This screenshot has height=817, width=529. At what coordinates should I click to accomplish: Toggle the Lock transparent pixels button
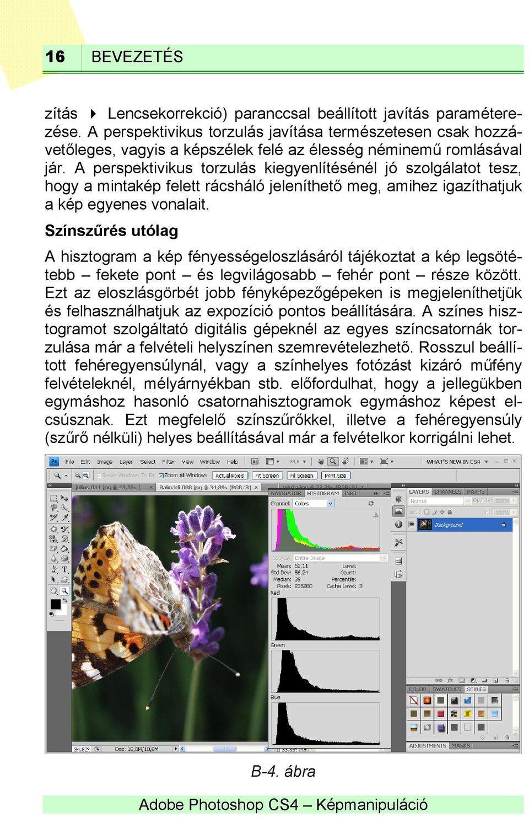[x=426, y=512]
